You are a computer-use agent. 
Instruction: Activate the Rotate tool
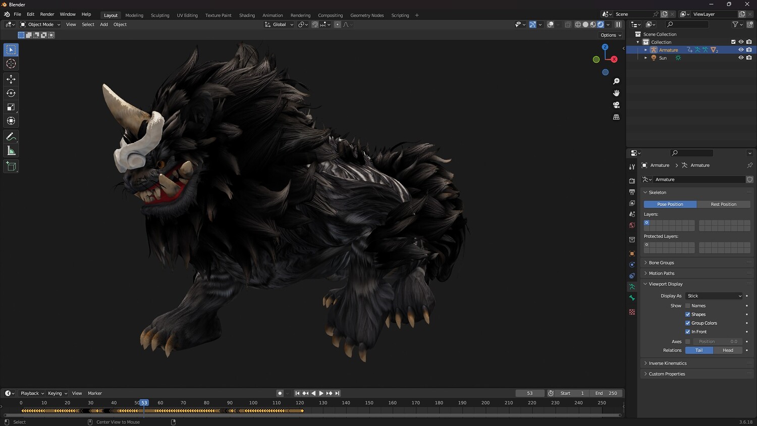(x=11, y=93)
